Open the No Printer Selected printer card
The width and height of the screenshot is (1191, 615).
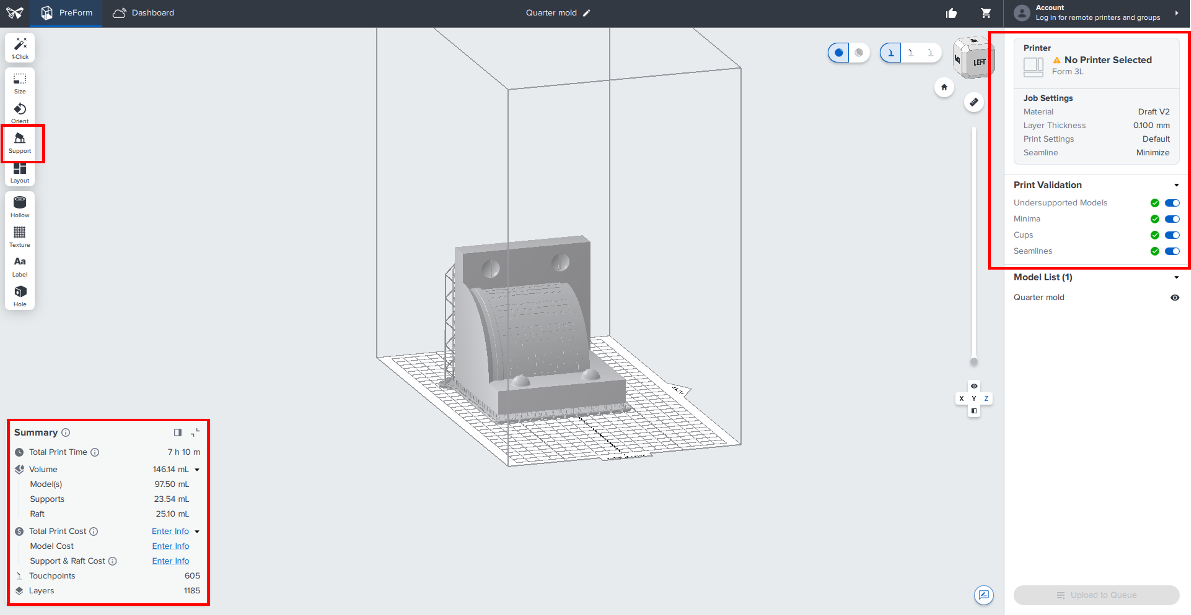[1096, 64]
